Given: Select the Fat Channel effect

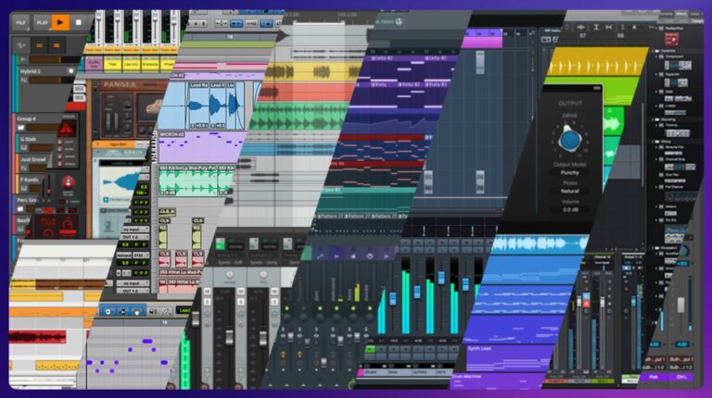Looking at the screenshot, I should tap(672, 187).
